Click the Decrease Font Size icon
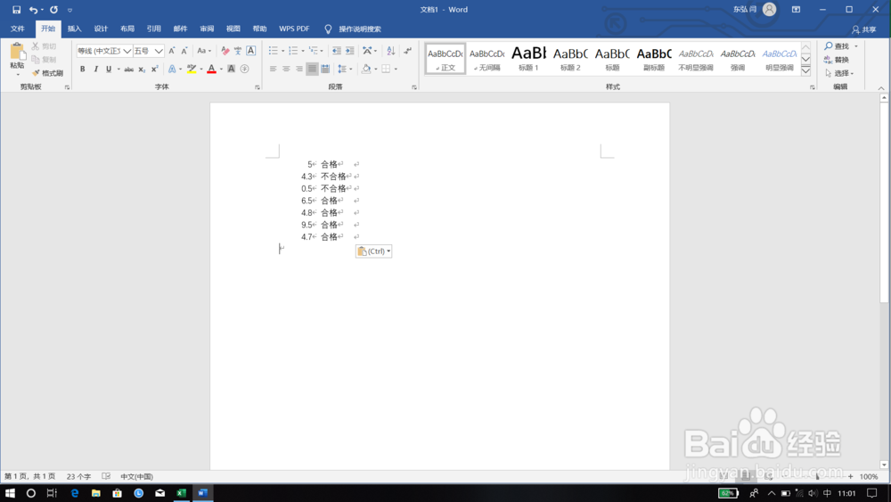Viewport: 891px width, 502px height. pyautogui.click(x=184, y=51)
